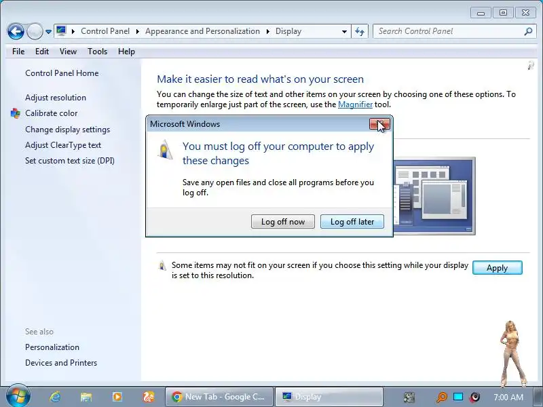Open the Windows Start menu
543x407 pixels.
tap(18, 396)
